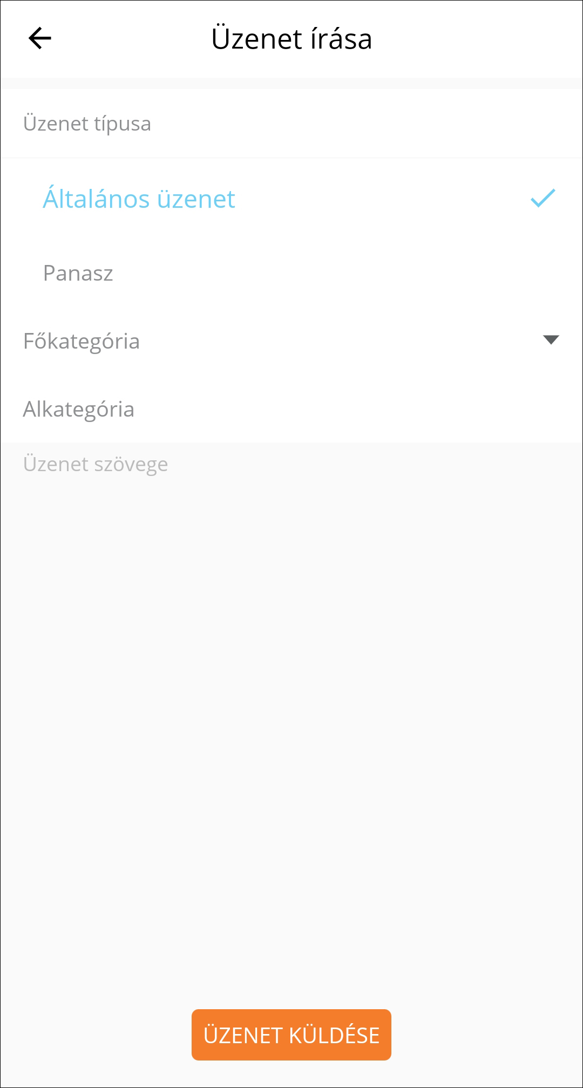Click the Alkategória label
Image resolution: width=583 pixels, height=1088 pixels.
point(79,409)
